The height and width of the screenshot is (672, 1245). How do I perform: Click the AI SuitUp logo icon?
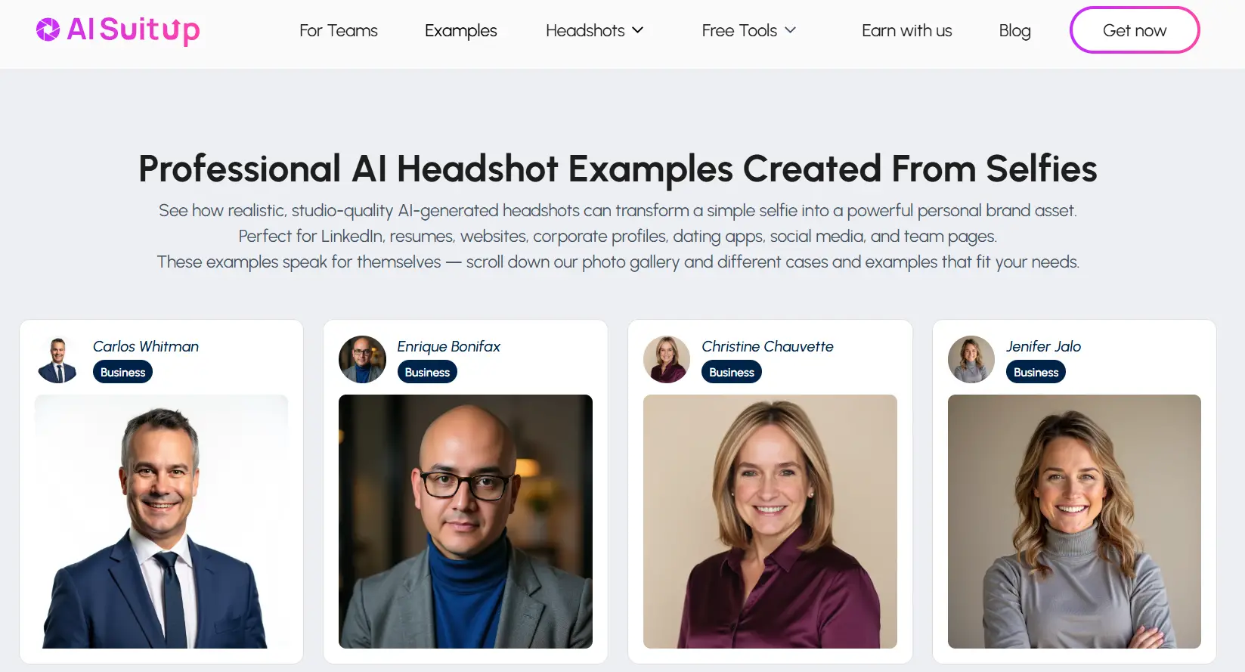[48, 30]
